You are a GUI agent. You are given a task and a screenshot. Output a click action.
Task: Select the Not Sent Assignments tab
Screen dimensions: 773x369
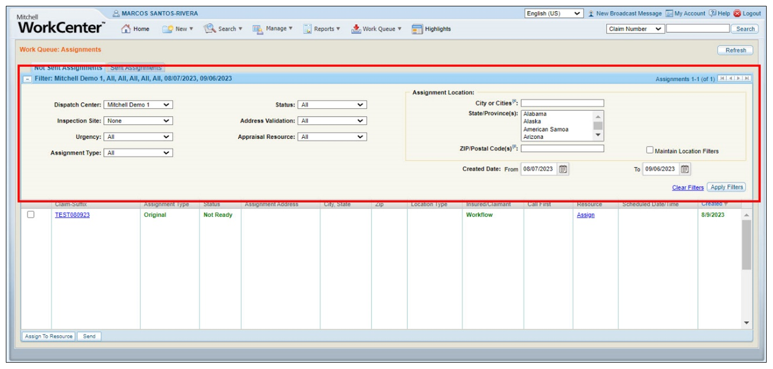tap(68, 68)
